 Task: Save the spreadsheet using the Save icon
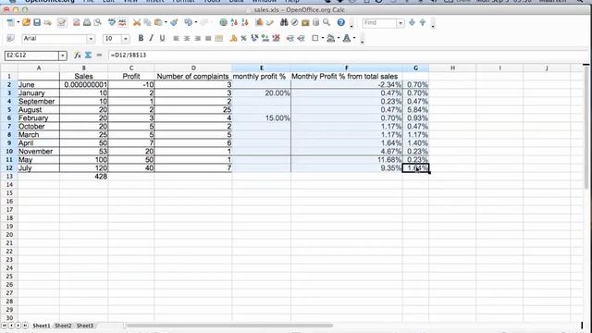point(37,22)
